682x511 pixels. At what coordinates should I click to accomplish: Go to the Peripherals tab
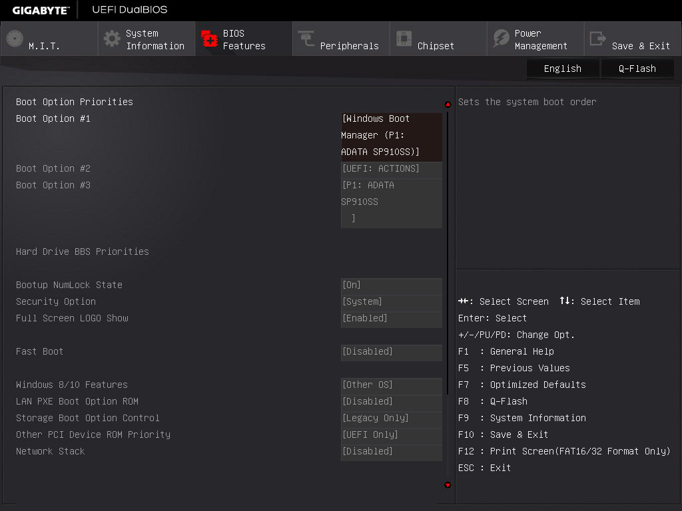coord(341,39)
